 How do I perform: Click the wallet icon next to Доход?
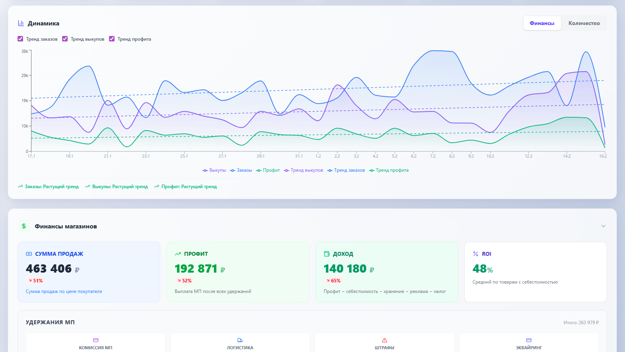click(327, 254)
